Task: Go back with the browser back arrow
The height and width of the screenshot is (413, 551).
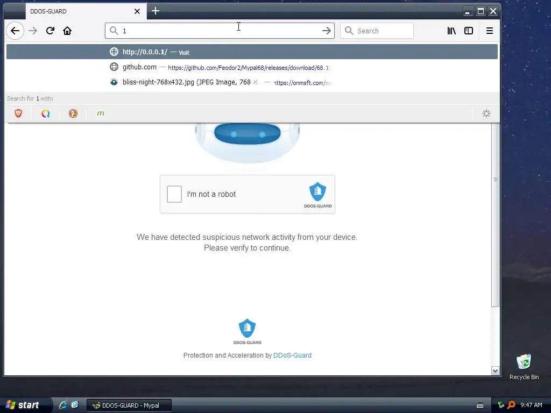Action: click(x=15, y=31)
